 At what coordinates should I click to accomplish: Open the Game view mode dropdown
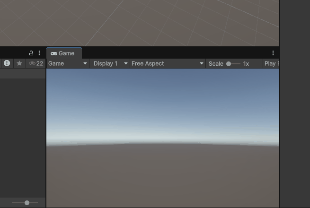68,63
